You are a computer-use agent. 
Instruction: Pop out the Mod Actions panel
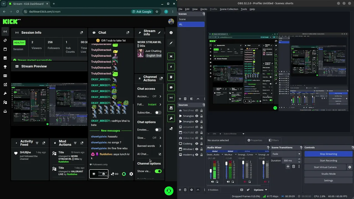click(x=82, y=143)
